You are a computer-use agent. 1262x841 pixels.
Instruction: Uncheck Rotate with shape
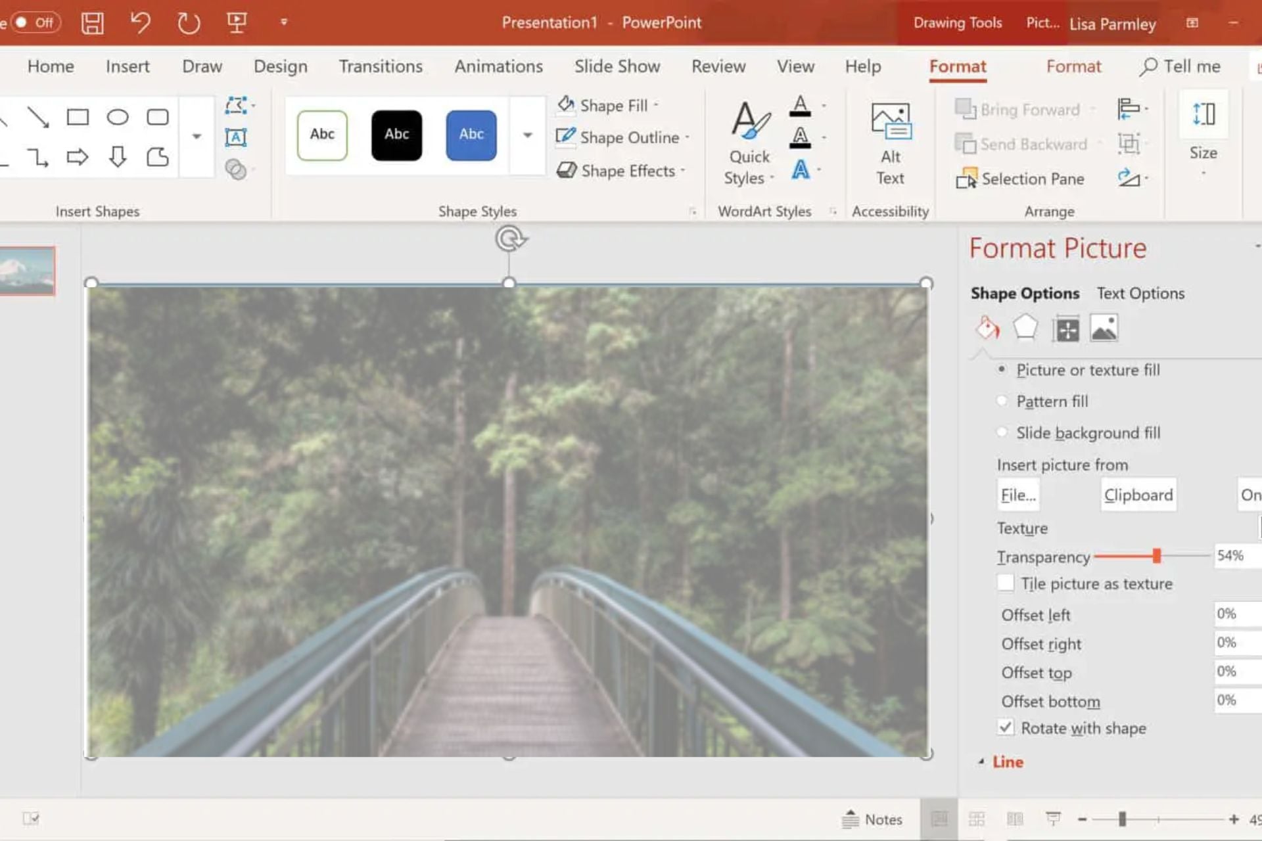pos(1006,727)
